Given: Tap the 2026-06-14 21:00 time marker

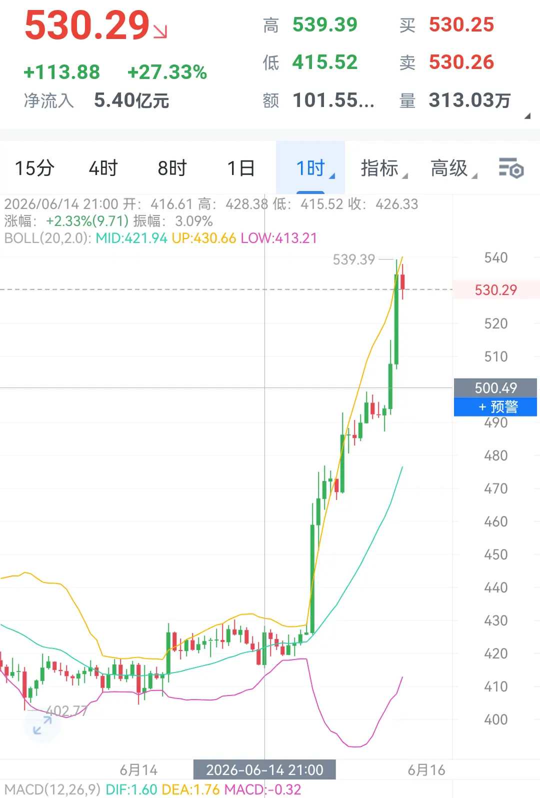Looking at the screenshot, I should pos(264,770).
